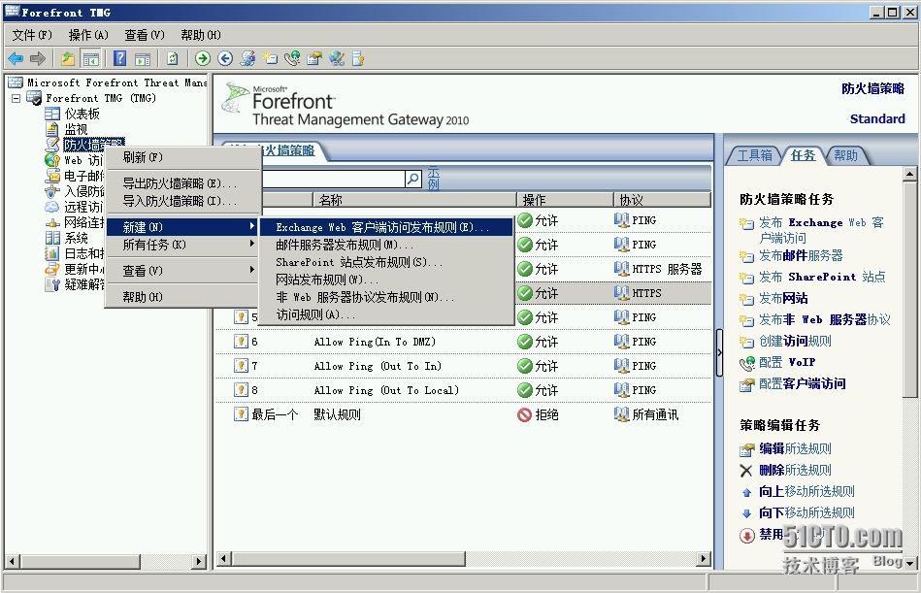Image resolution: width=921 pixels, height=593 pixels.
Task: Select 系统 node in the console tree
Action: (x=77, y=238)
